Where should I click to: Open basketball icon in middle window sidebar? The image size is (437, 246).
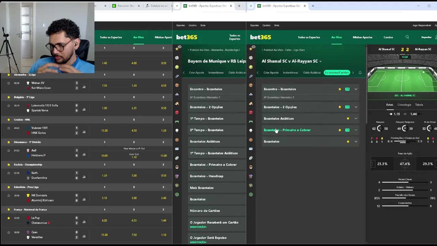177,85
